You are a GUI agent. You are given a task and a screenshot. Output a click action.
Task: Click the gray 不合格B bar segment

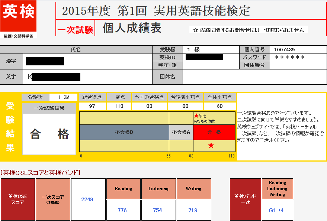[x=124, y=132]
